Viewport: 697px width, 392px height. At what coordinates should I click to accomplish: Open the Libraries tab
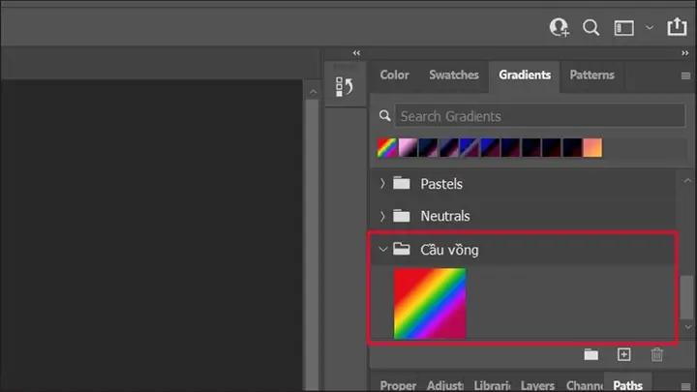492,385
